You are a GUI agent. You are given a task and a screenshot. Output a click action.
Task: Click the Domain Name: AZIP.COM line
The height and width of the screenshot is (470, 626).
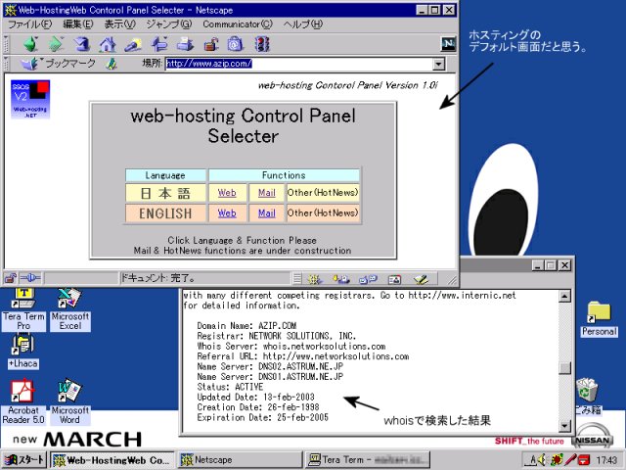[x=246, y=326]
